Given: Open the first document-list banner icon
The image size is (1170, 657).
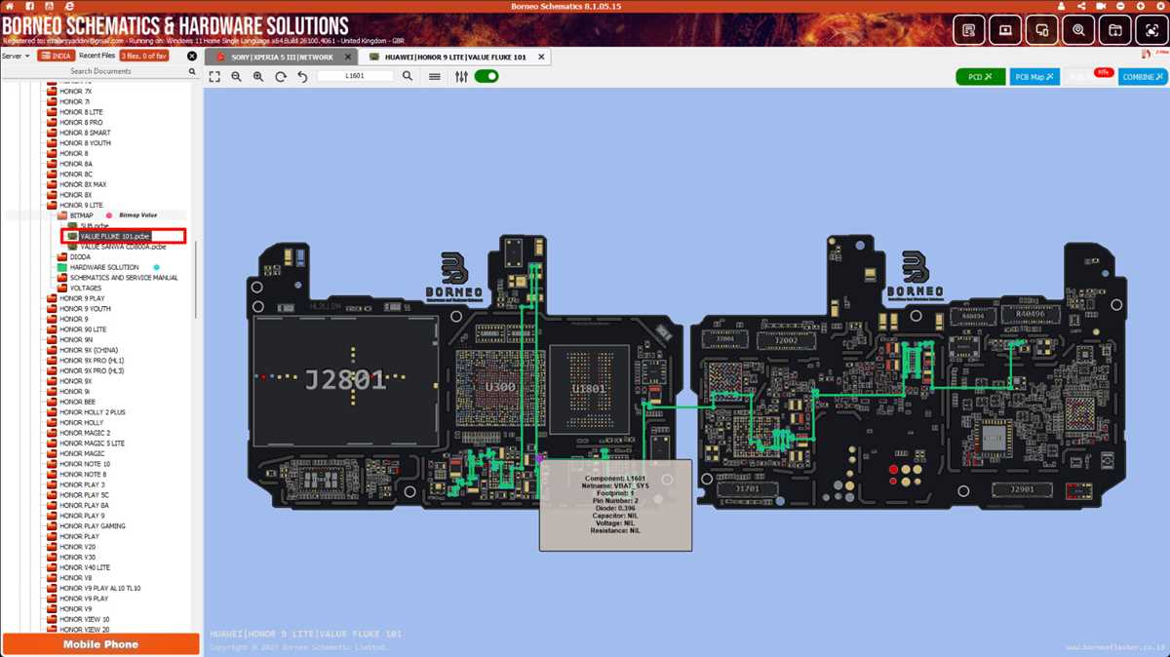Looking at the screenshot, I should 968,30.
